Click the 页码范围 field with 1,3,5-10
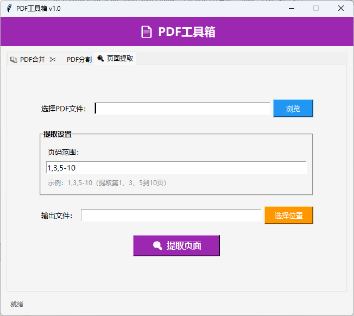 (x=176, y=168)
